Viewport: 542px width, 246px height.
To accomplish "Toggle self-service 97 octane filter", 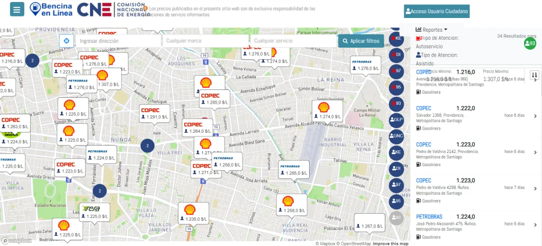I will point(396,71).
